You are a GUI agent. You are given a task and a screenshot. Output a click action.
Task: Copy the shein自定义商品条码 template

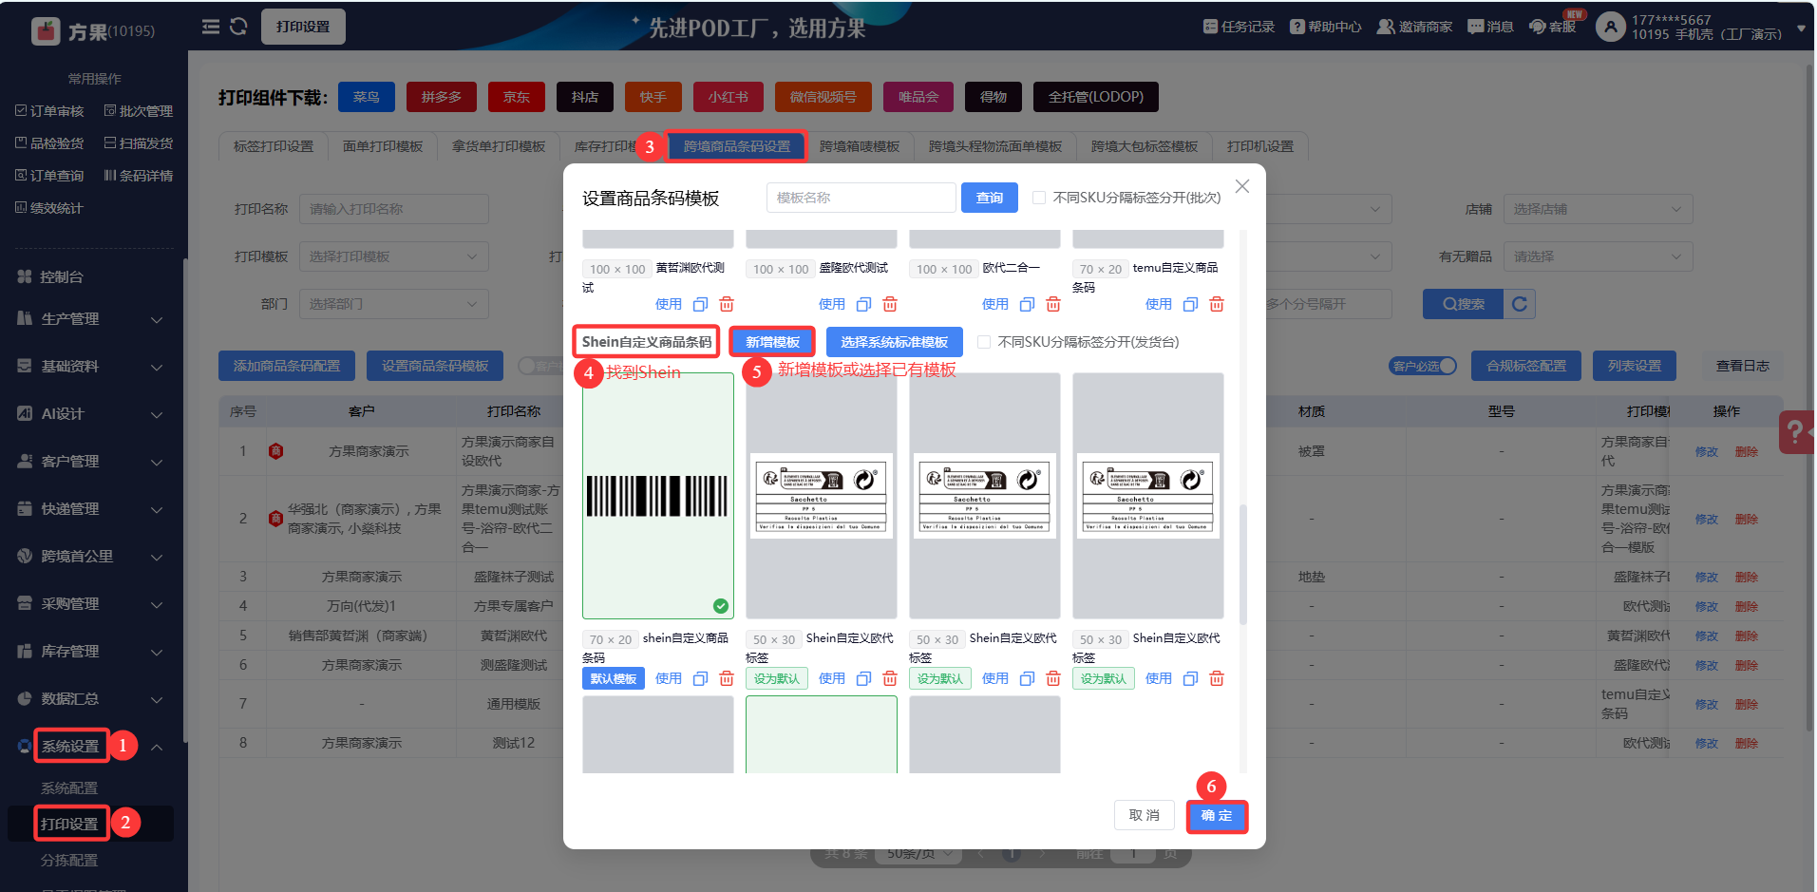[700, 678]
